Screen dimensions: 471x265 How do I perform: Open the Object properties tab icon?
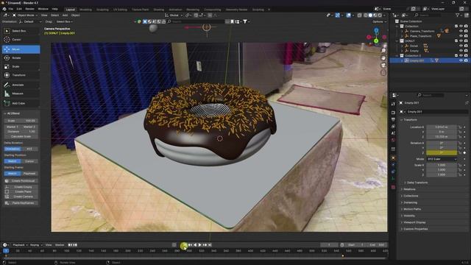pos(393,158)
